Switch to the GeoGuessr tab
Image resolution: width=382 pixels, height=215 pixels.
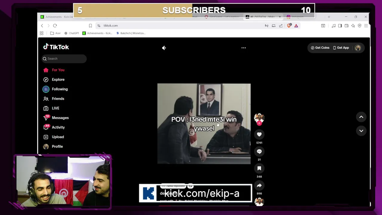click(x=222, y=17)
